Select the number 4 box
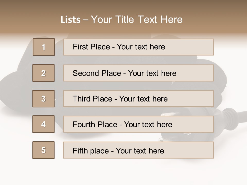Viewport: 247px width, 185px height. 43,124
